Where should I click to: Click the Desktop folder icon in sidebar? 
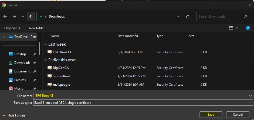point(11,54)
